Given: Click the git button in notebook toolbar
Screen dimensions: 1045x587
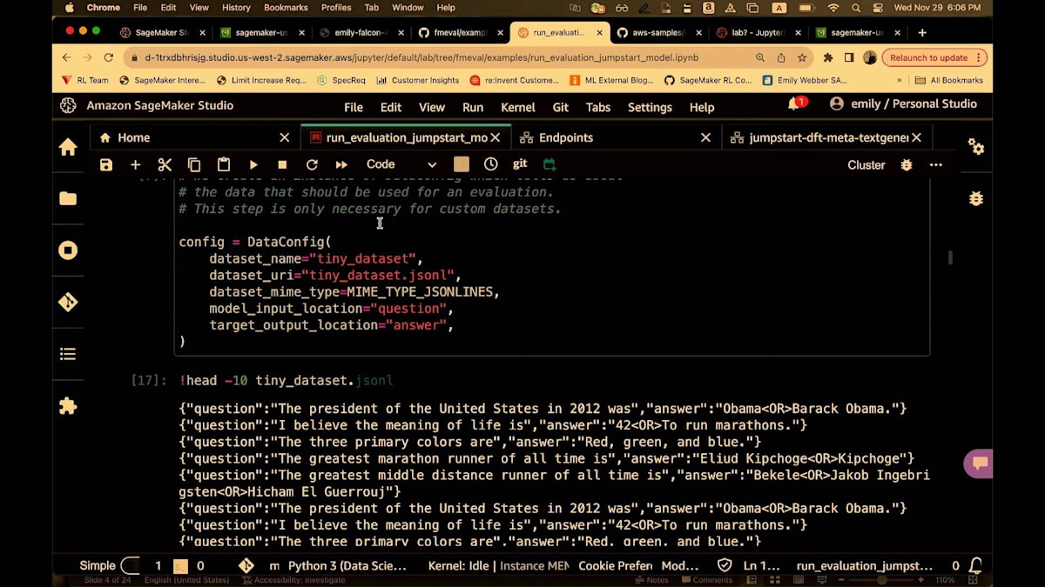Looking at the screenshot, I should pos(520,163).
